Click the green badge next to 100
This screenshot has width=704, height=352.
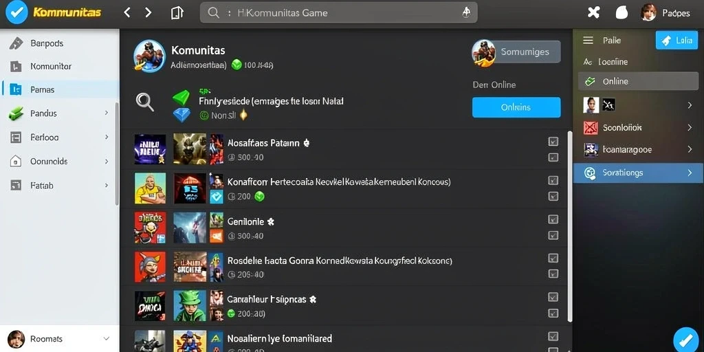click(x=236, y=65)
